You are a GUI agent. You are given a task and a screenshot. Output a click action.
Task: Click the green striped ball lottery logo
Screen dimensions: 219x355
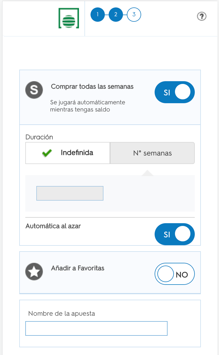click(x=69, y=18)
